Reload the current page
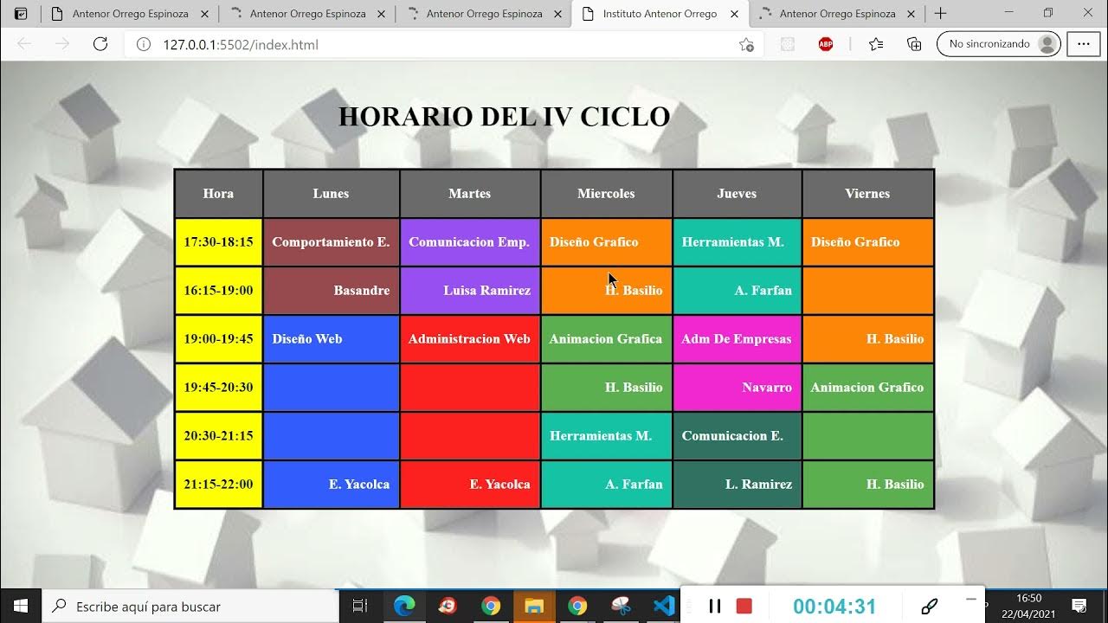The height and width of the screenshot is (623, 1108). [100, 44]
